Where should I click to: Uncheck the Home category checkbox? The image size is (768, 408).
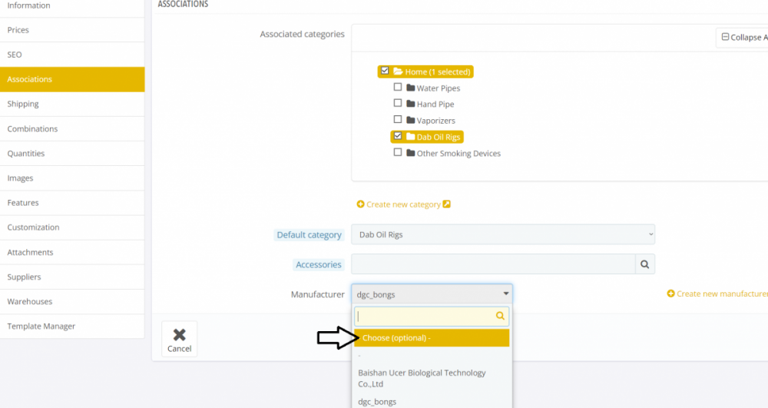tap(385, 71)
